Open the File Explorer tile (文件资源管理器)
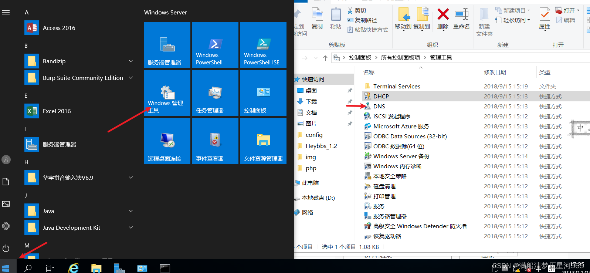The height and width of the screenshot is (273, 590). 263,141
